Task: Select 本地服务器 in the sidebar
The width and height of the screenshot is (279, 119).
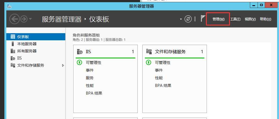Action: click(x=27, y=44)
